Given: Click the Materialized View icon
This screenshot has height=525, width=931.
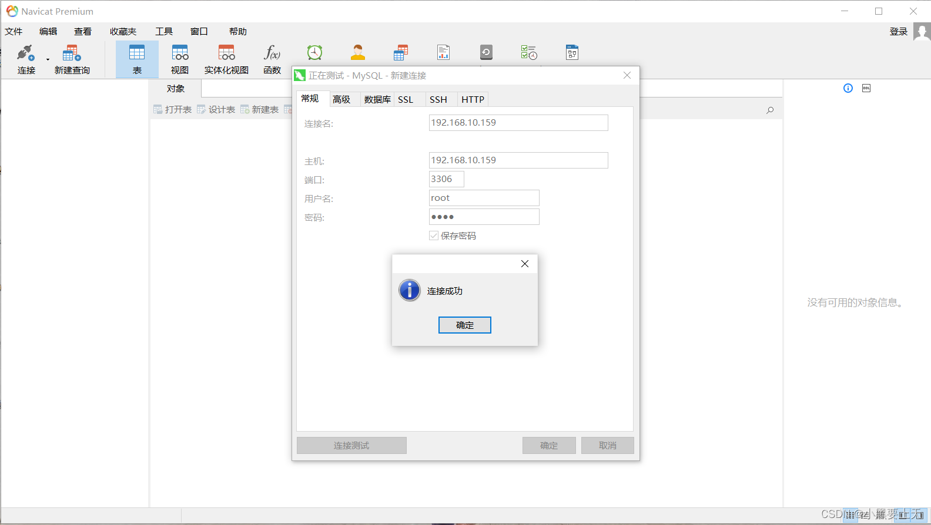Looking at the screenshot, I should (x=226, y=53).
